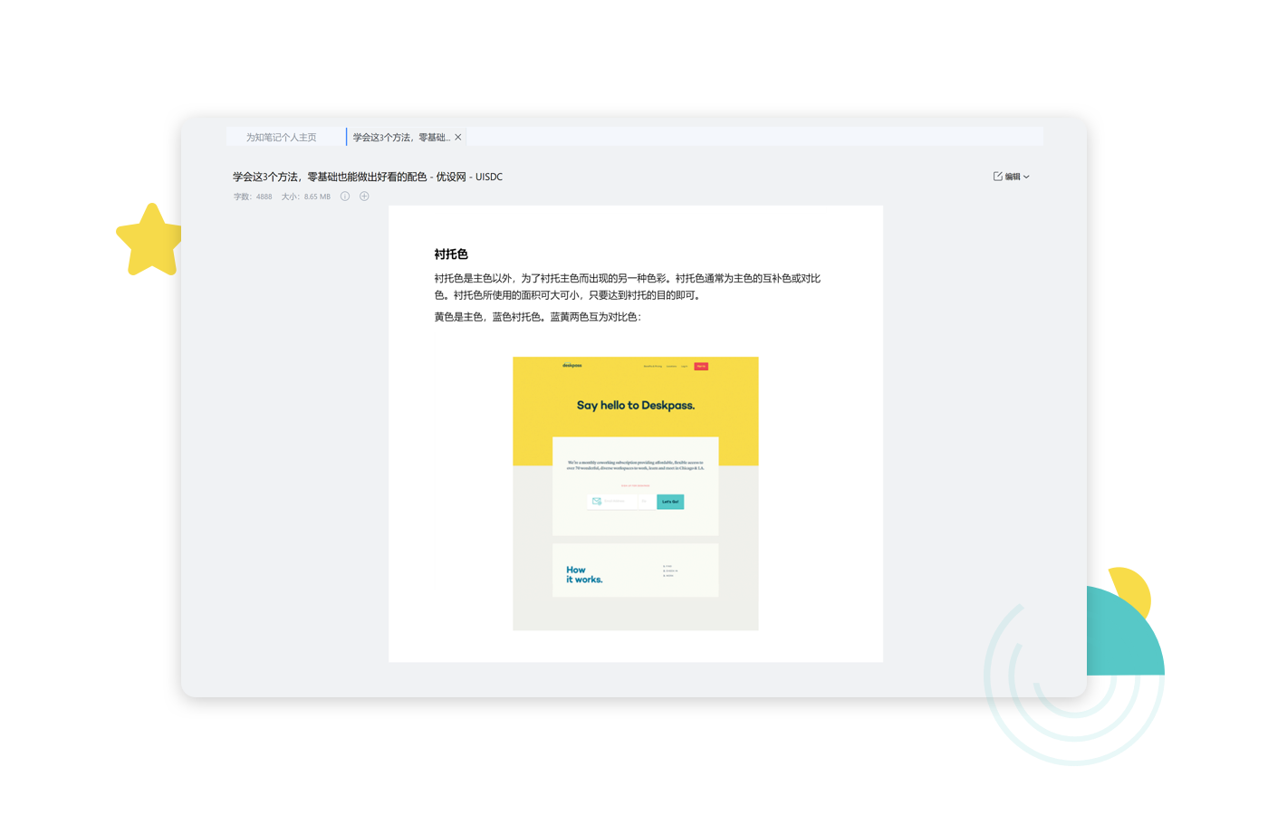
Task: Click the envelope icon inside the Email field
Action: tap(597, 501)
